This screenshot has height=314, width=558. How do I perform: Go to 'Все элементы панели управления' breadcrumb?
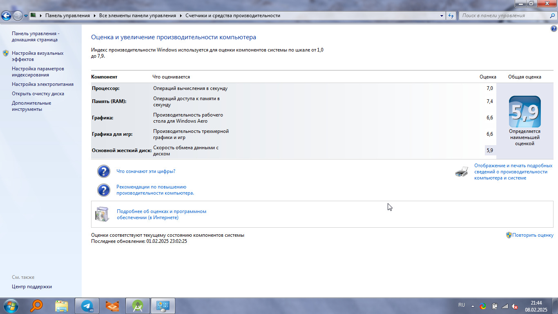click(137, 16)
